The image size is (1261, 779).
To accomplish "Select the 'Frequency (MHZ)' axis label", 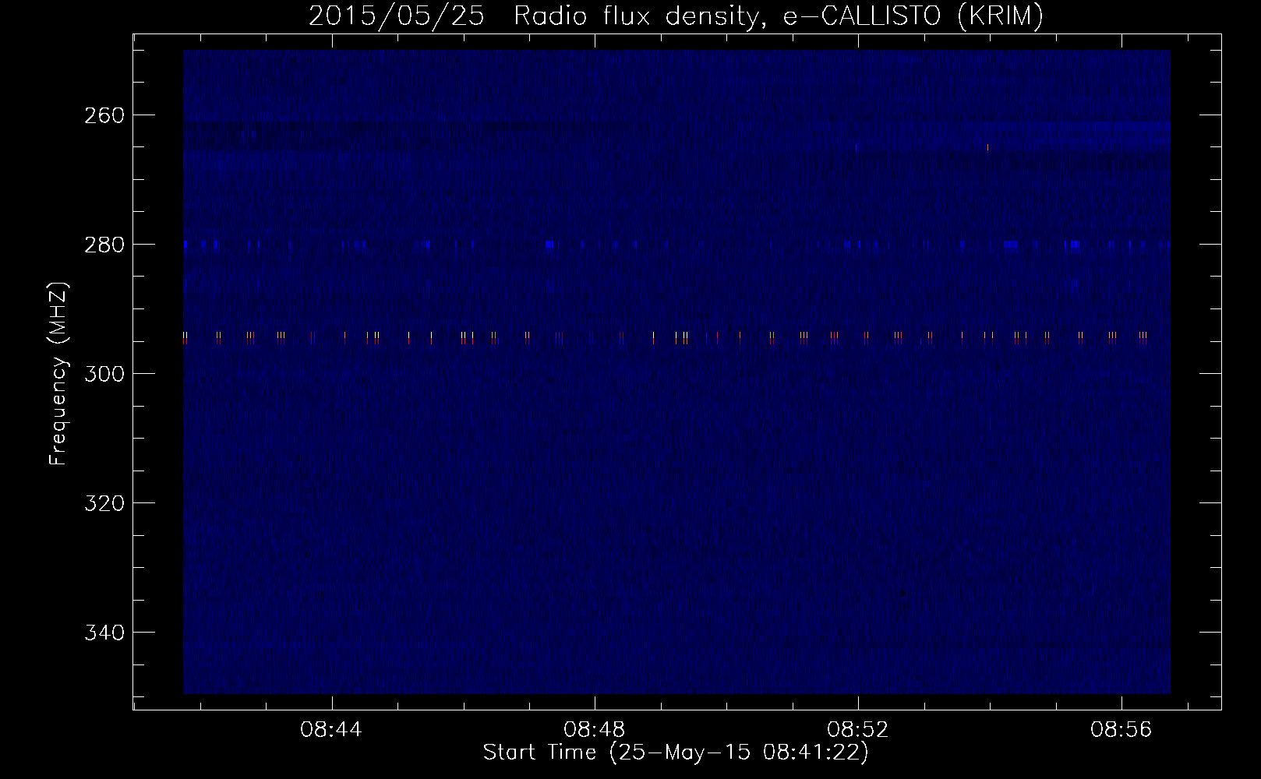I will [x=58, y=373].
